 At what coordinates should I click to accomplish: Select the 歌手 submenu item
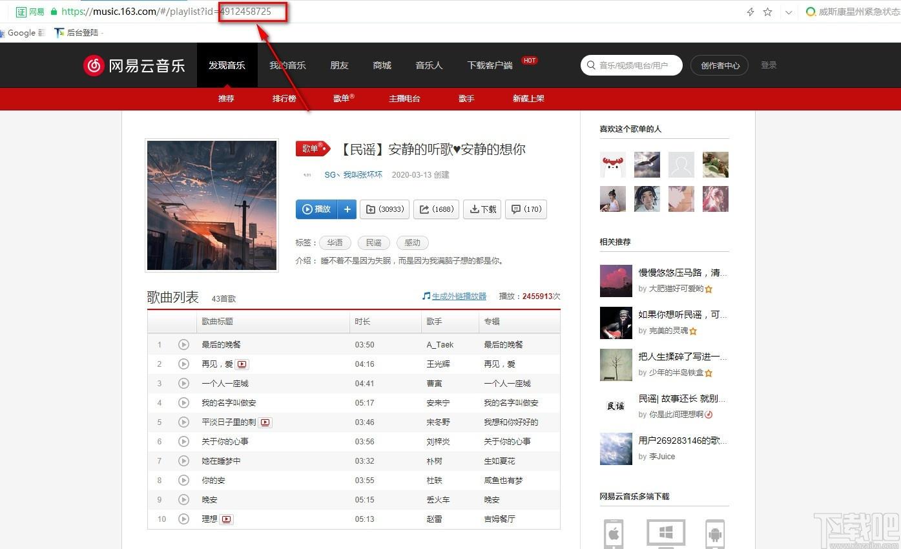point(466,99)
